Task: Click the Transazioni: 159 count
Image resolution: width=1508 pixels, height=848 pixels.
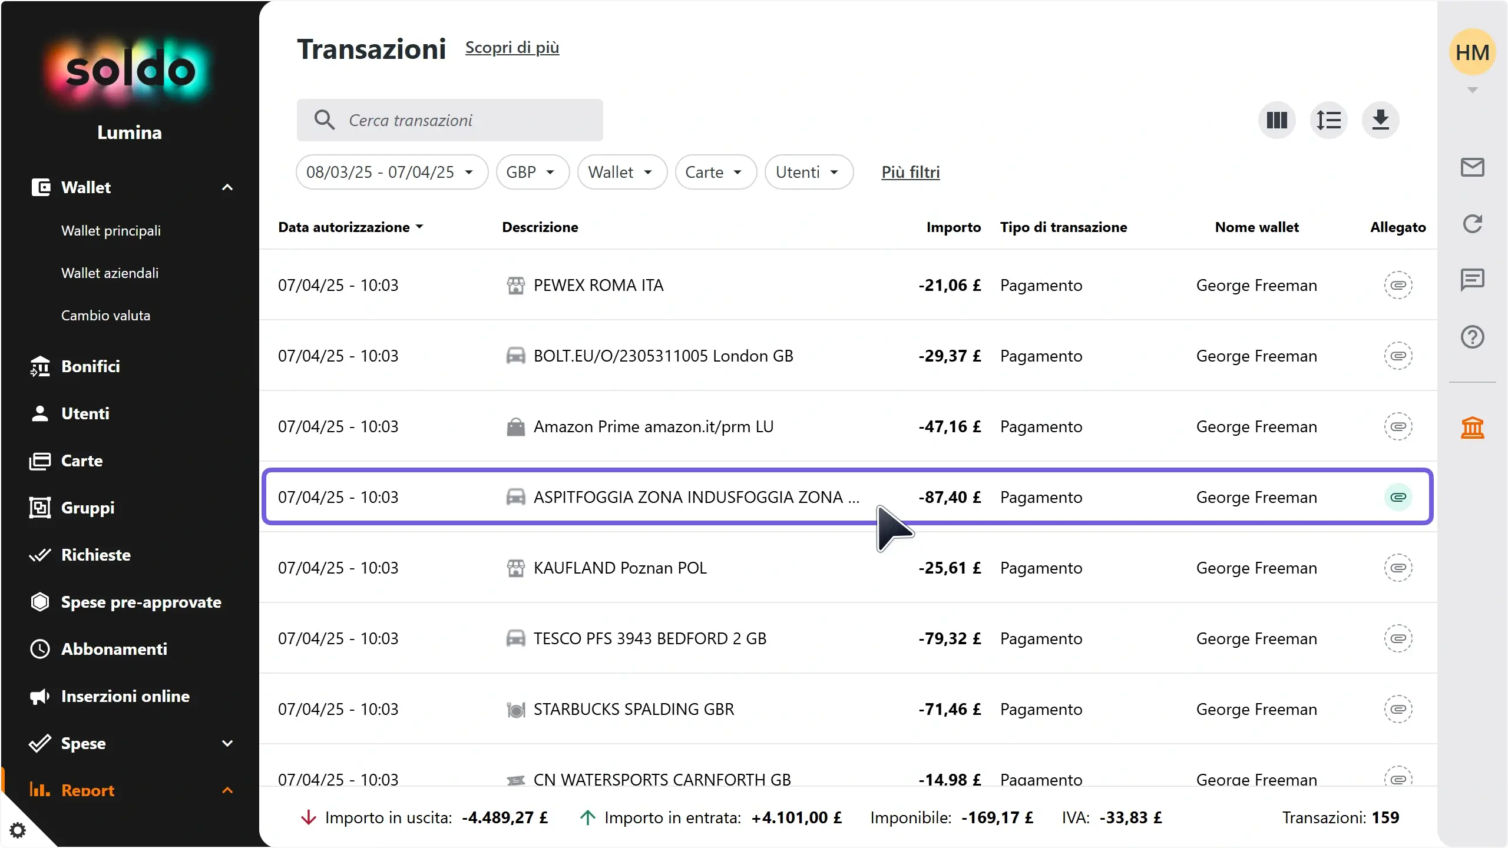Action: click(1340, 817)
